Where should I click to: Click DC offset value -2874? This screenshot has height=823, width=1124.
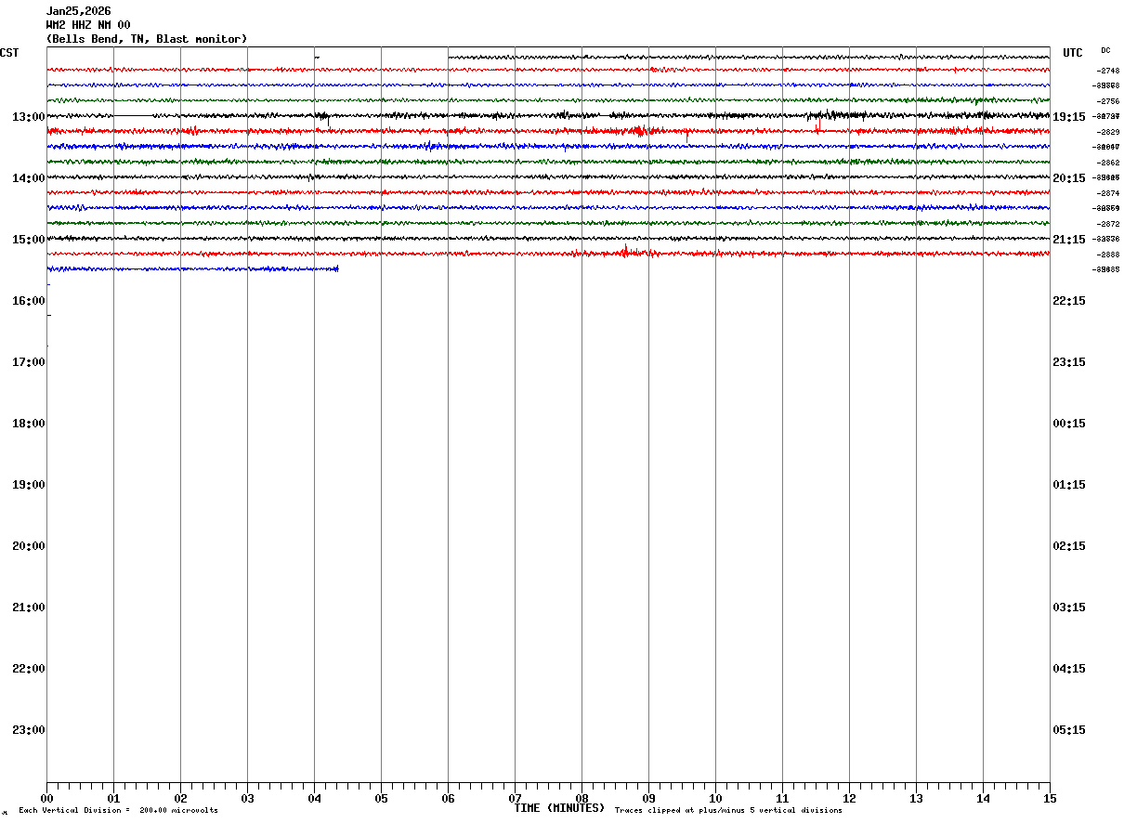1108,193
